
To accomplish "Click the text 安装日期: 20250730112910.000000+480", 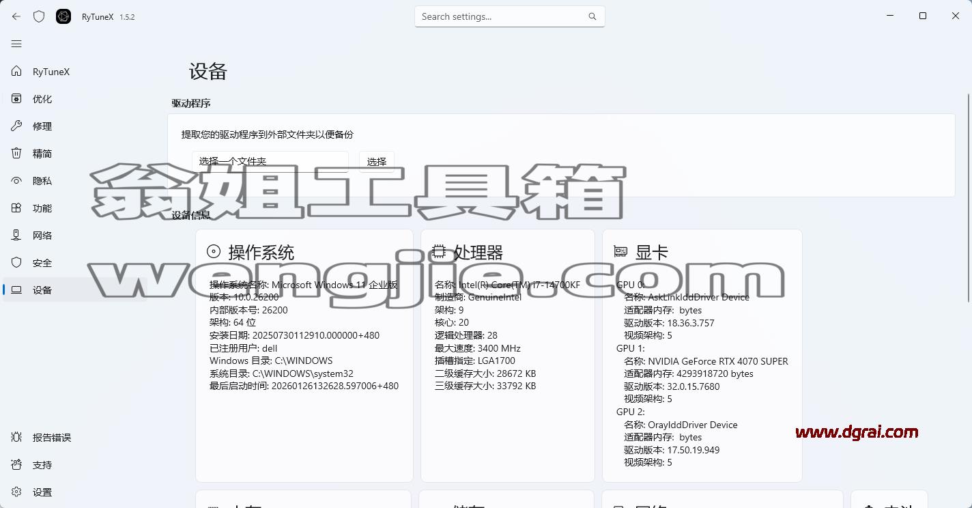I will [294, 335].
